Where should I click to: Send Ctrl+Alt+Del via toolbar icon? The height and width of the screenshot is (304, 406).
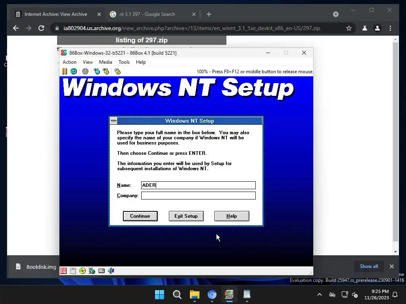97,71
